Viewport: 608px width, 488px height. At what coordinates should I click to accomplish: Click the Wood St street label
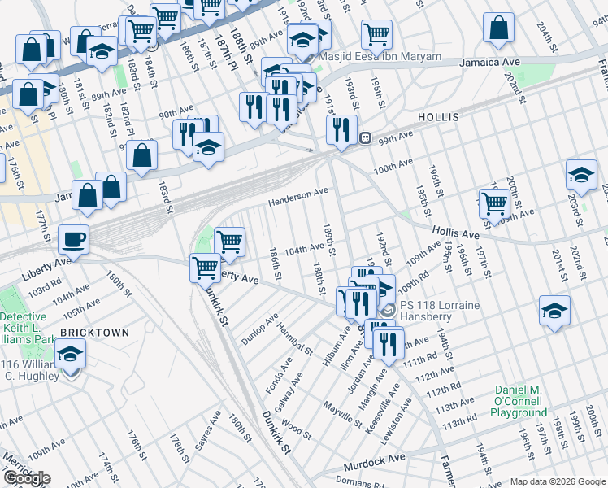coord(297,429)
